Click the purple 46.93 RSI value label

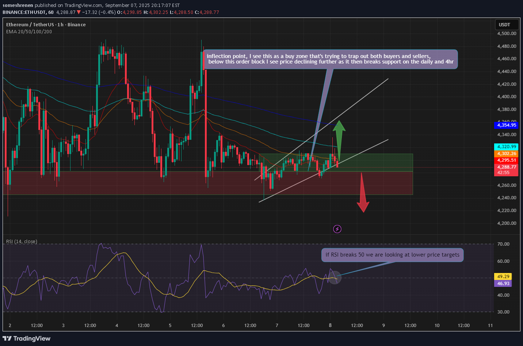503,284
